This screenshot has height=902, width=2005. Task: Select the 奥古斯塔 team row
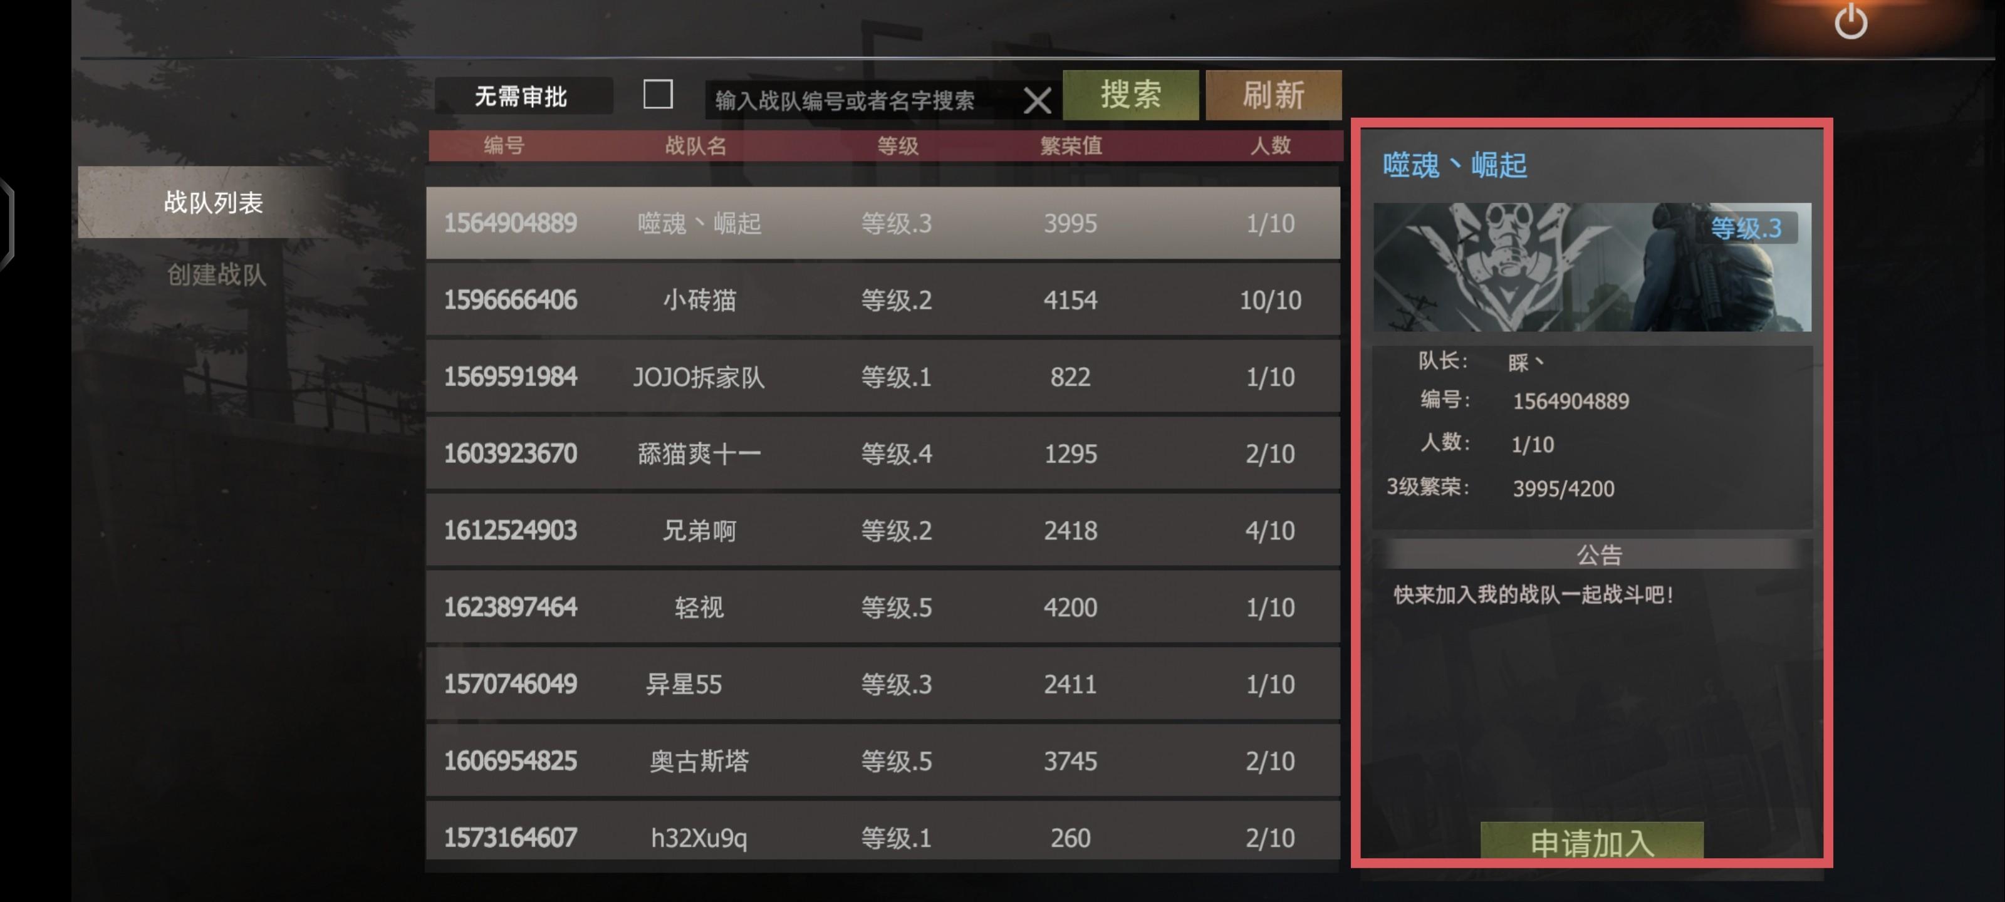[883, 760]
